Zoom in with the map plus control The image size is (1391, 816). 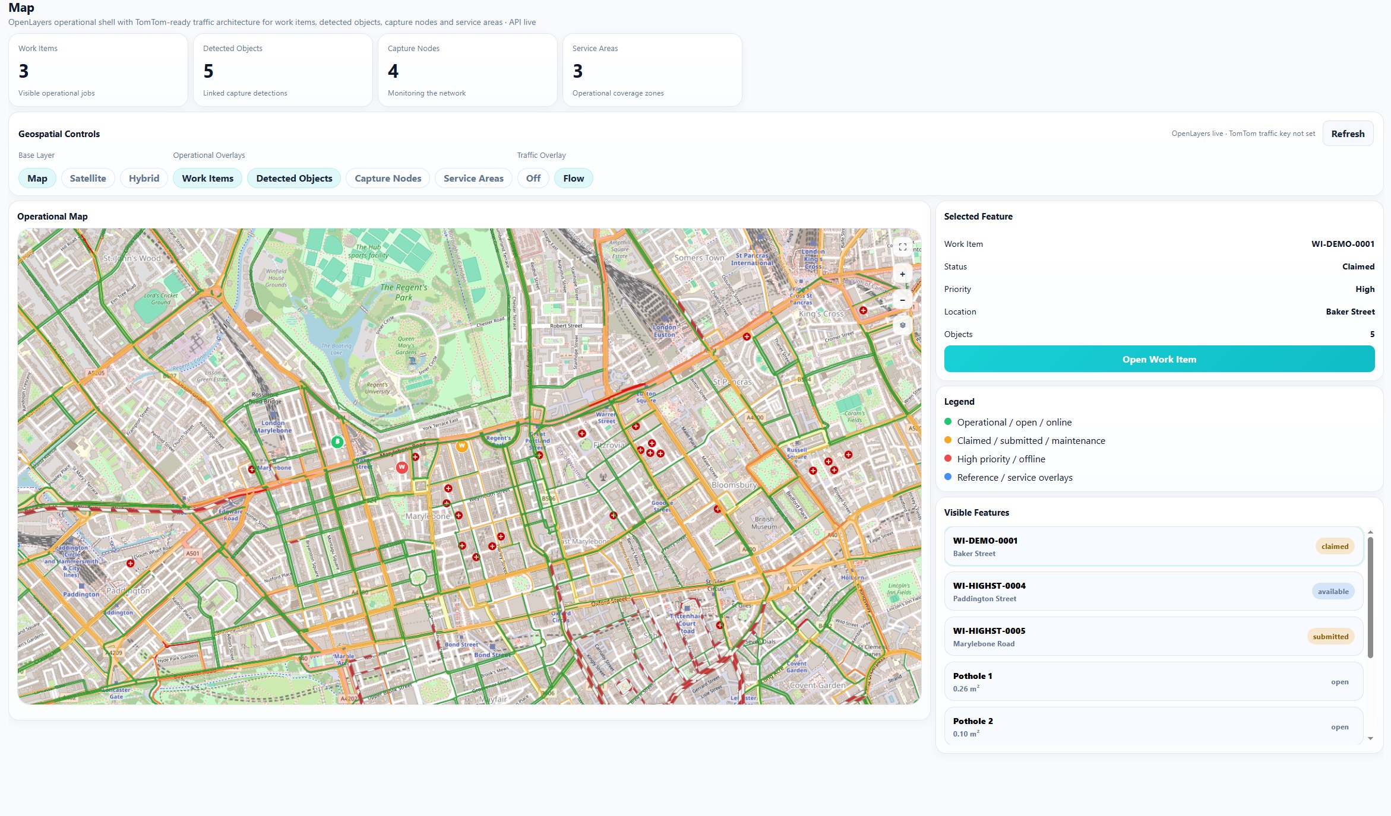(902, 274)
